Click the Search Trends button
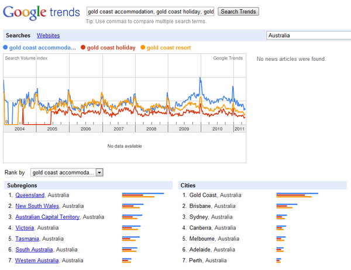The image size is (351, 270). tap(239, 12)
